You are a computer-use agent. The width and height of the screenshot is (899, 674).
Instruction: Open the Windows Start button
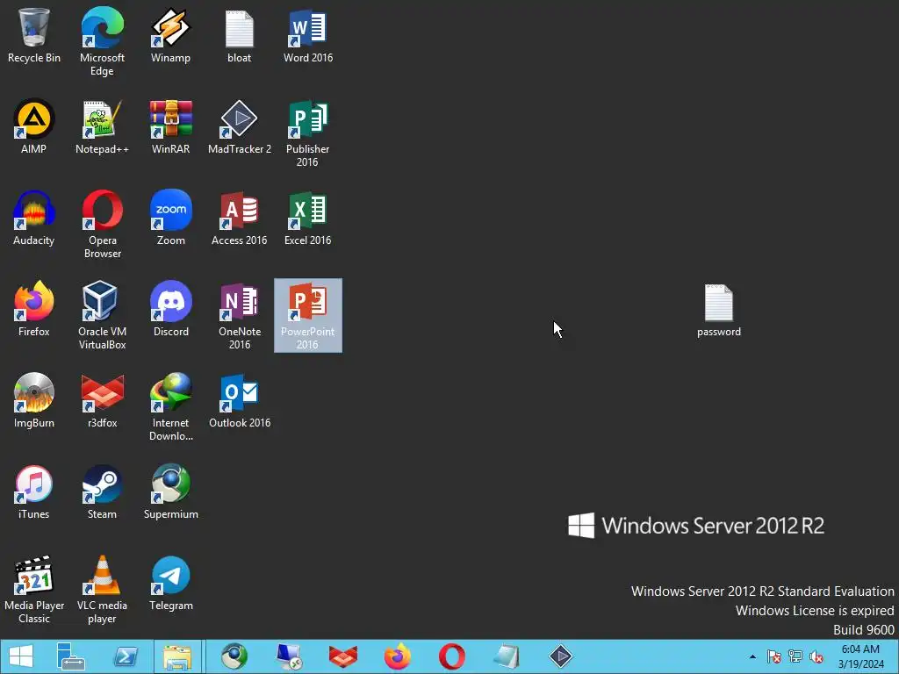21,656
